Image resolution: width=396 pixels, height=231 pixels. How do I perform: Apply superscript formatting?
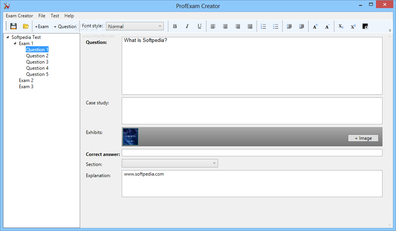point(353,26)
